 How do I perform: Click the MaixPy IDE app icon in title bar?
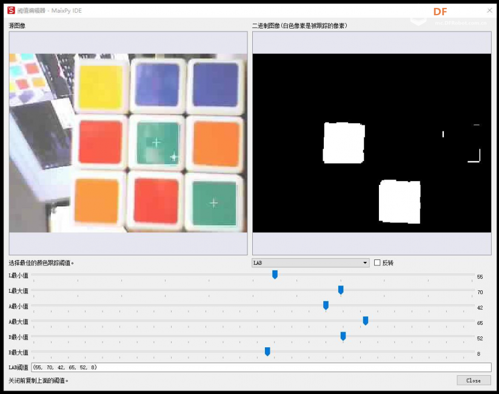11,10
